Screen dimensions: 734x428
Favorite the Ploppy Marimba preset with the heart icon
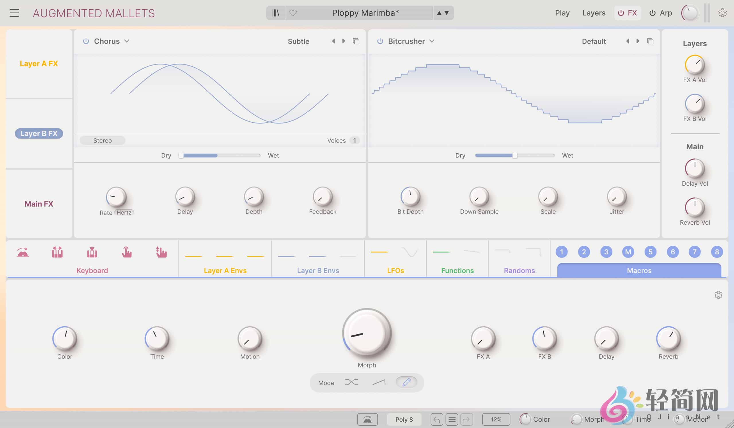293,13
